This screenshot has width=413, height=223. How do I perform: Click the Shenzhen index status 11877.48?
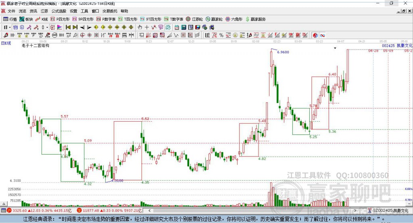110,211
